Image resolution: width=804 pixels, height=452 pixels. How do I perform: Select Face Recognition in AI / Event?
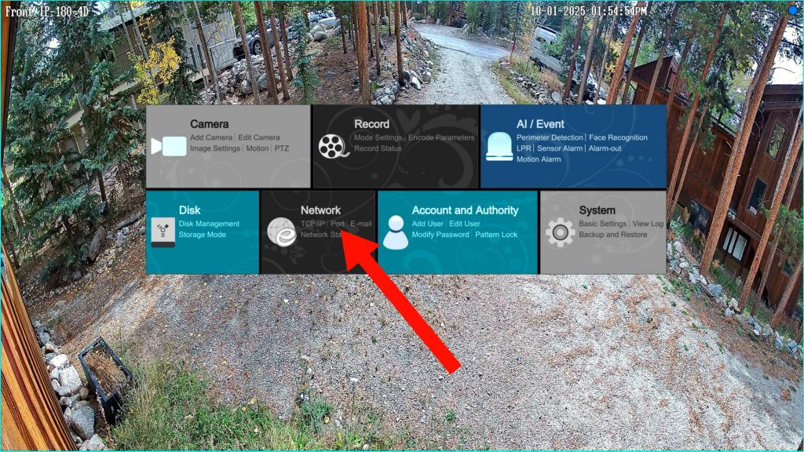click(619, 137)
